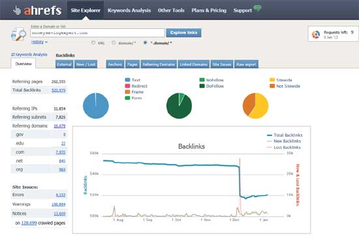Select the URL radio option
This screenshot has height=236, width=359.
tap(93, 42)
